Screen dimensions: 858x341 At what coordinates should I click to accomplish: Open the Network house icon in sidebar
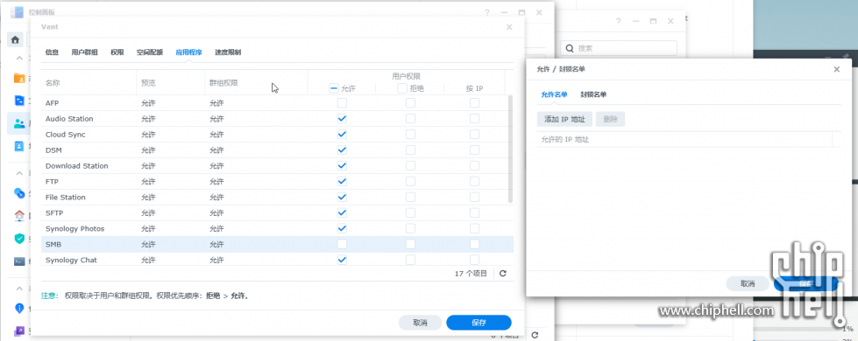pos(19,215)
